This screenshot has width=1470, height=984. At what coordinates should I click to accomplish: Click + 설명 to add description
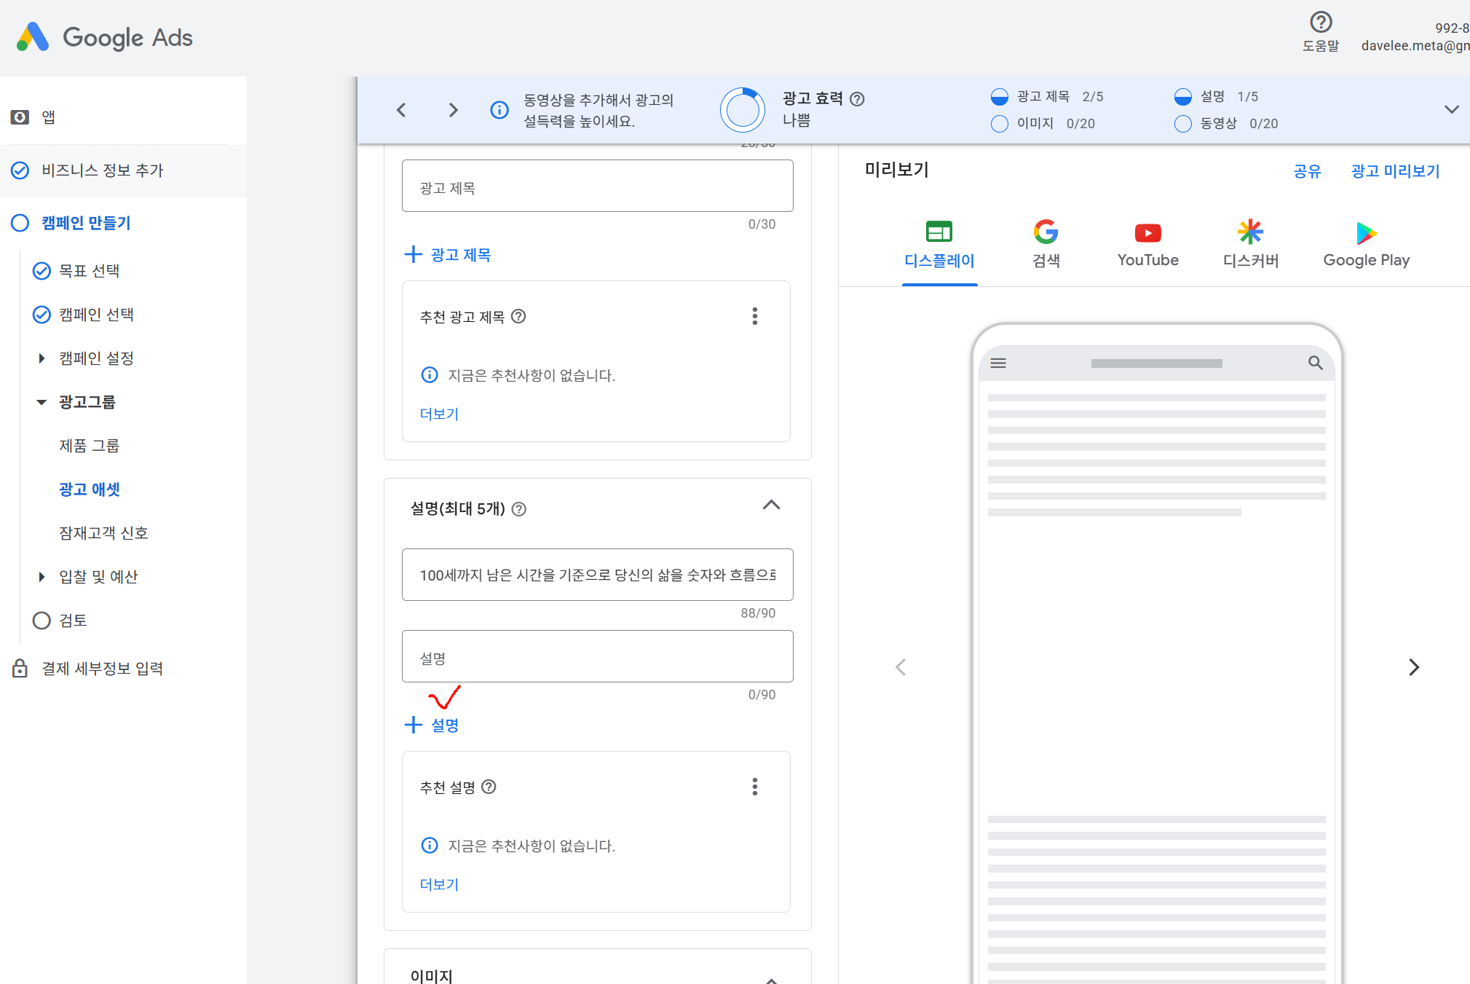pyautogui.click(x=432, y=725)
